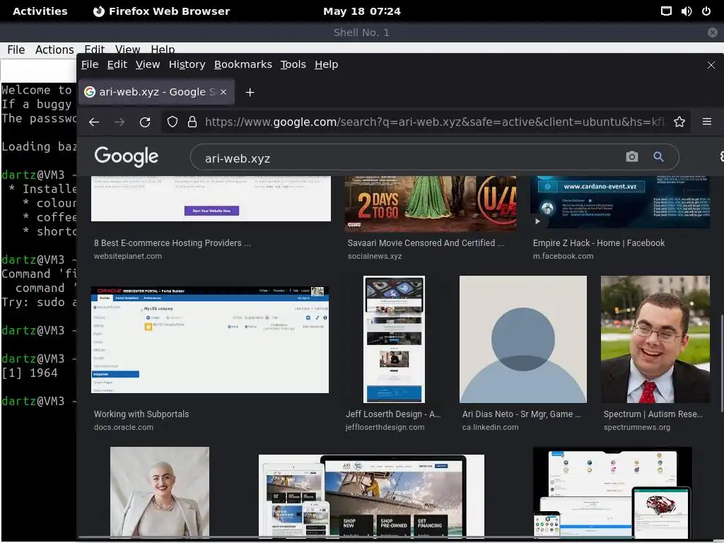Screen dimensions: 724x543
Task: Open the Firefox Tools menu
Action: [x=293, y=64]
